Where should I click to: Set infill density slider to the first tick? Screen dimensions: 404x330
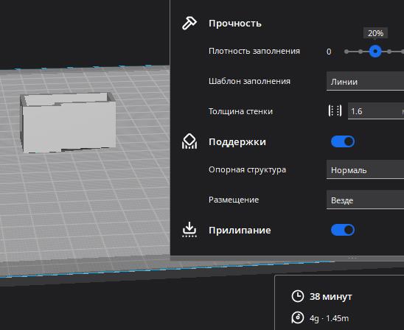[x=346, y=52]
